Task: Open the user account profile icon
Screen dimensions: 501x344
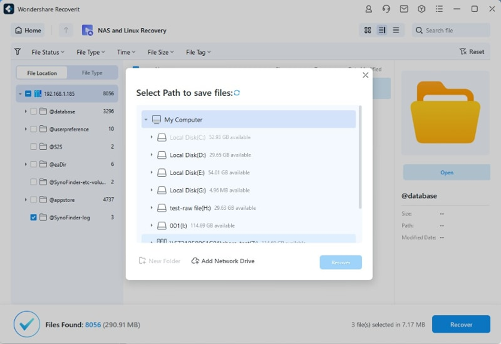Action: [x=368, y=9]
